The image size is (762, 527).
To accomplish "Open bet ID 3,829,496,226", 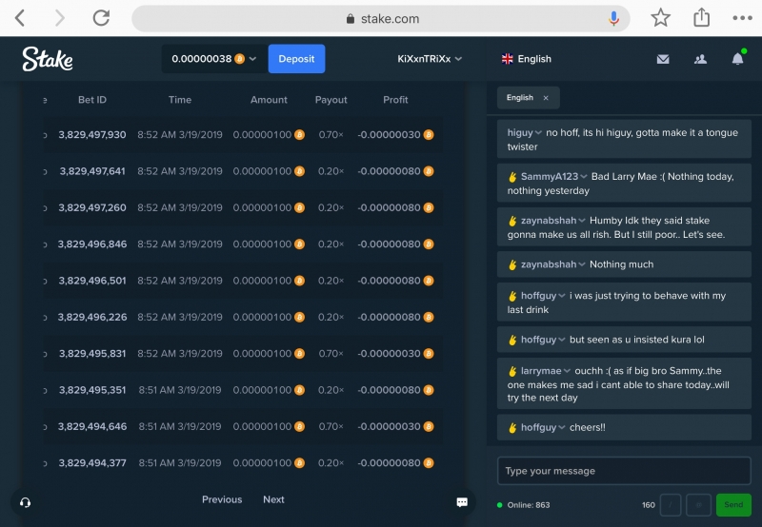I will (x=92, y=317).
